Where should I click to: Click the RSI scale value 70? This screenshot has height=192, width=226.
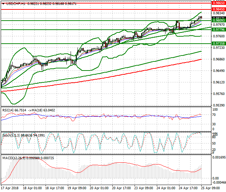(x=214, y=115)
